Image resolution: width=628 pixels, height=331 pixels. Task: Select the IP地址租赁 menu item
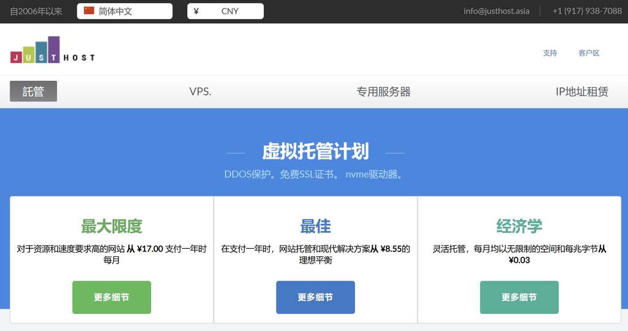(581, 92)
